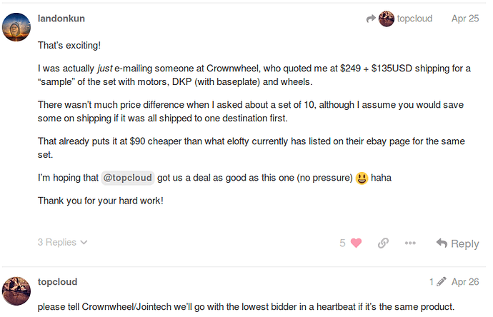
Task: Reply to landonkun's post
Action: click(x=457, y=243)
